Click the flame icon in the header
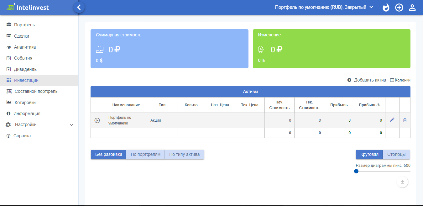This screenshot has height=206, width=423. (x=386, y=8)
